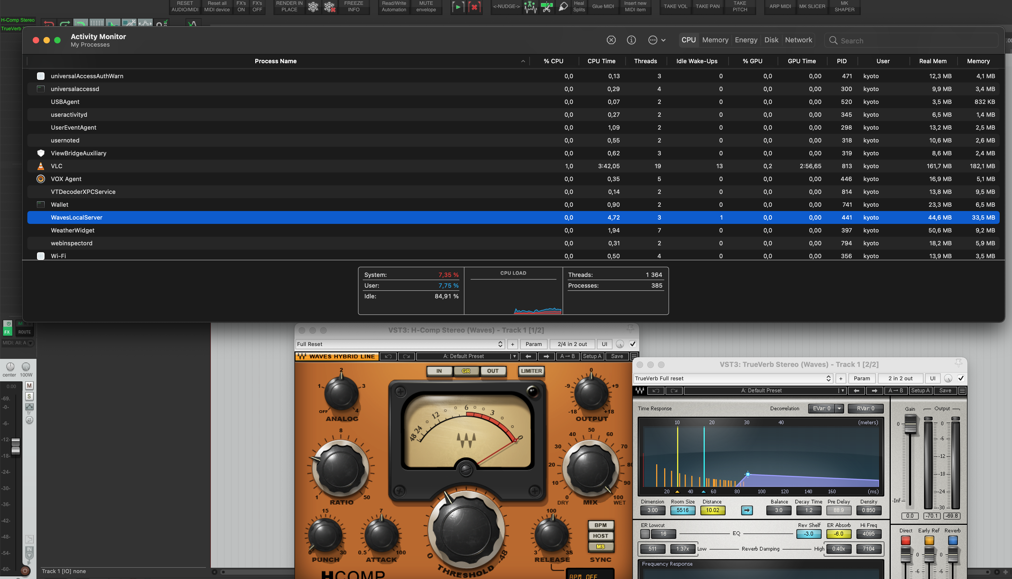Sort by % CPU column header
Screen dimensions: 1012x579
(x=553, y=61)
